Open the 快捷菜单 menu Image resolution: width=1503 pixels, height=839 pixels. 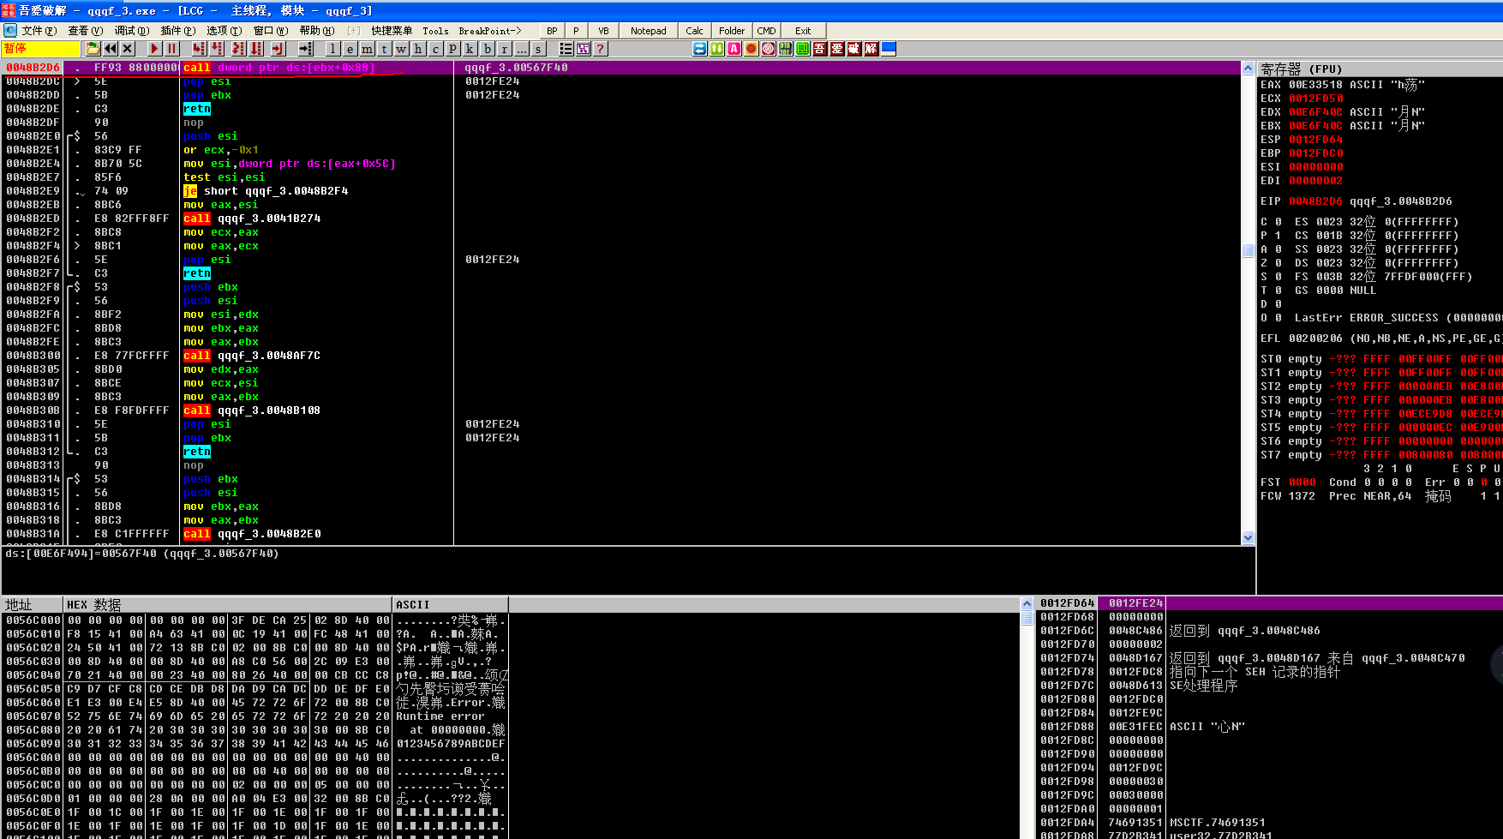coord(392,31)
